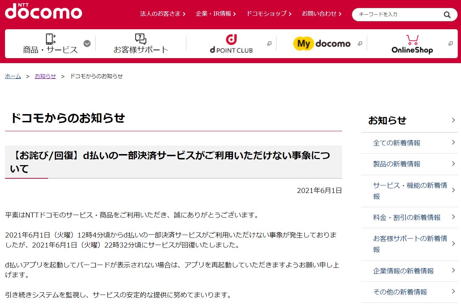Click external link icon beside My docomo

point(360,44)
